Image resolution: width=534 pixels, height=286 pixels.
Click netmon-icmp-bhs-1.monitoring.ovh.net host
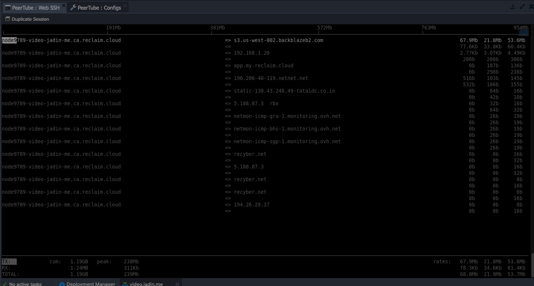287,129
